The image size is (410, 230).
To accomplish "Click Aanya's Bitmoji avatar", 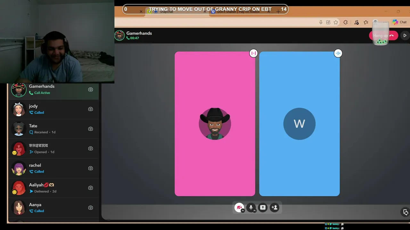I will tap(19, 208).
